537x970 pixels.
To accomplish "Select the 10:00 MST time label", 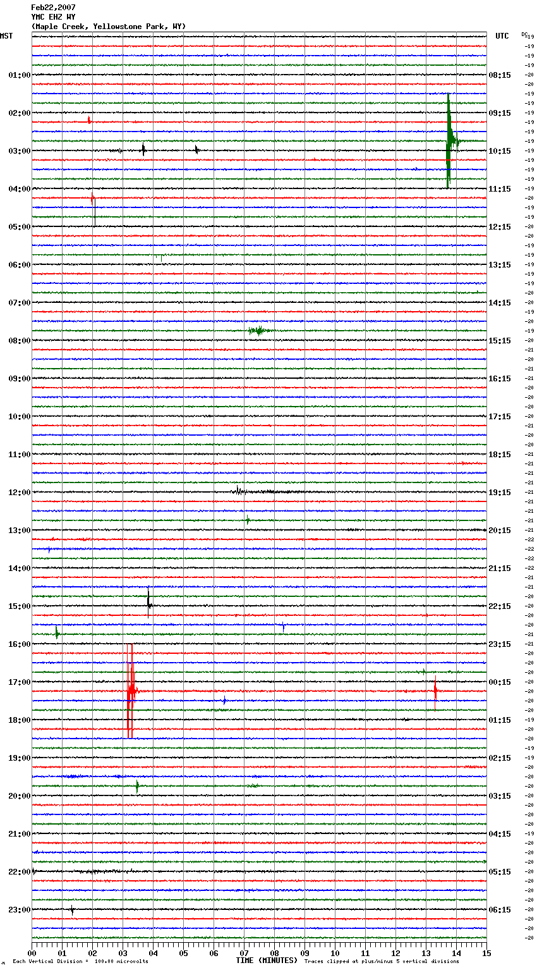I will (19, 417).
